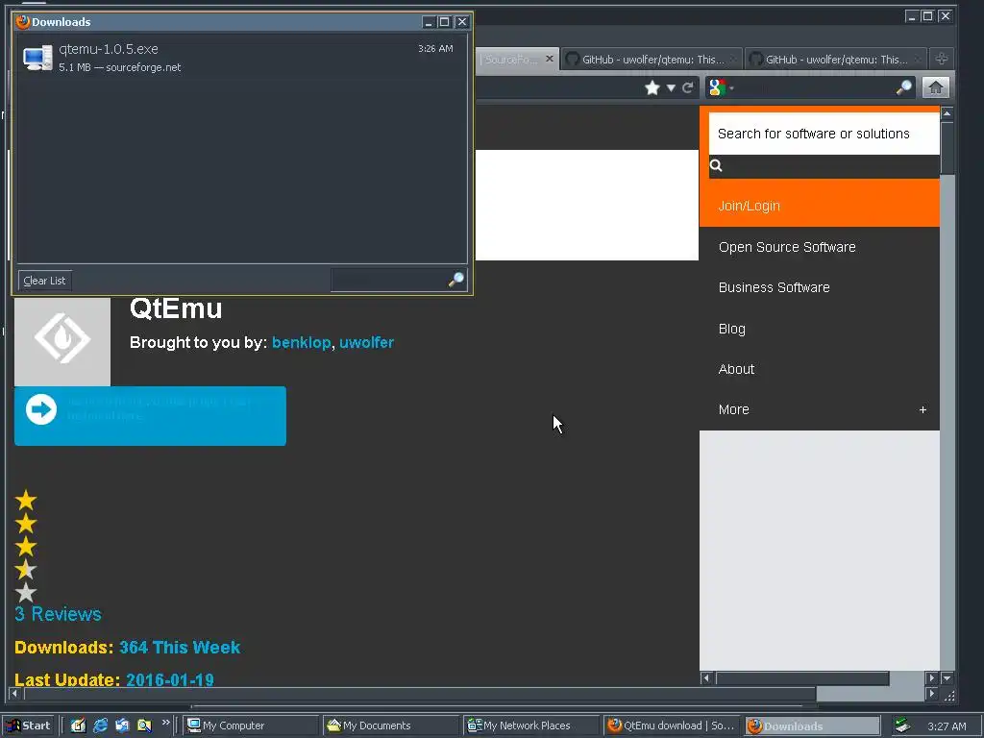
Task: Click the taskbar clock showing 3:27 AM
Action: tap(947, 726)
